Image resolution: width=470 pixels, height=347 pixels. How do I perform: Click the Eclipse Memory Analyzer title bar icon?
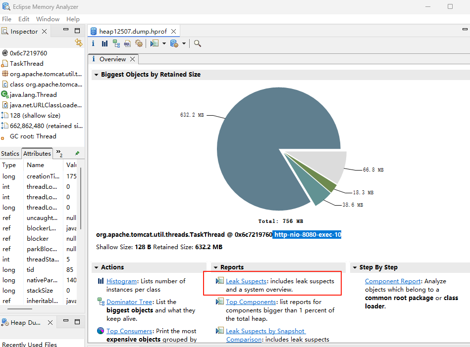(x=6, y=7)
